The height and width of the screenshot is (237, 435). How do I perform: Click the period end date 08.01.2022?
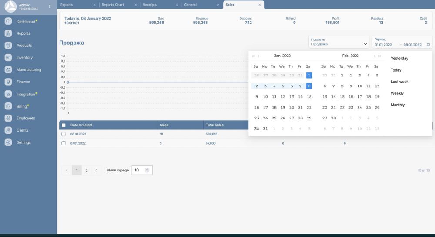click(412, 45)
